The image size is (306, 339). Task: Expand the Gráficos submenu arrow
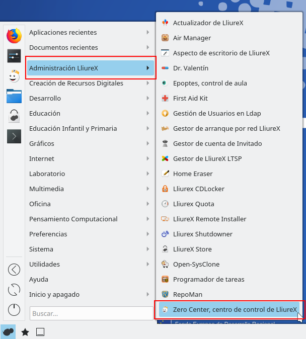[147, 143]
